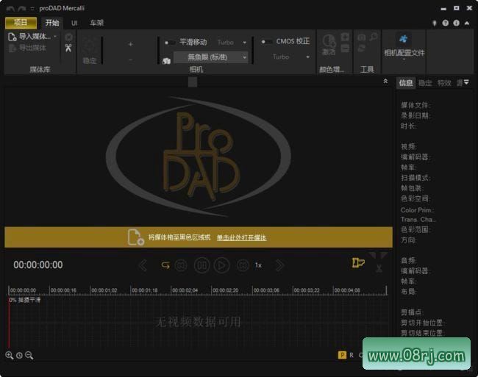
Task: Click the 单击此处打开媒体 link
Action: 241,237
